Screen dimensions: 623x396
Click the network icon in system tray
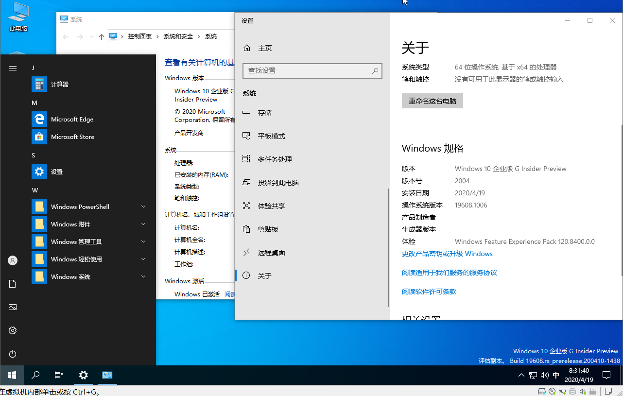click(533, 375)
